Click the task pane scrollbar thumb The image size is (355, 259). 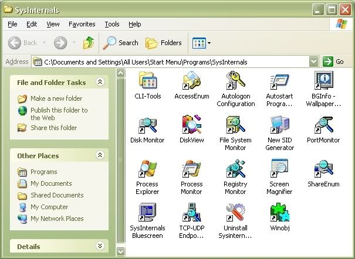pos(120,161)
